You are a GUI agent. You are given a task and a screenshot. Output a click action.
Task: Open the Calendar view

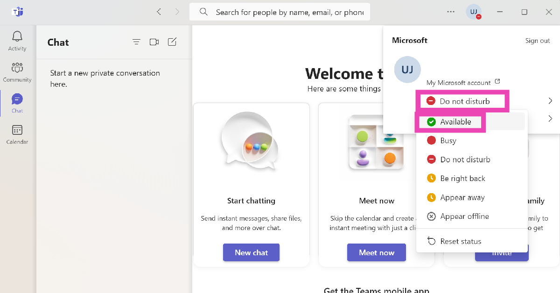17,134
